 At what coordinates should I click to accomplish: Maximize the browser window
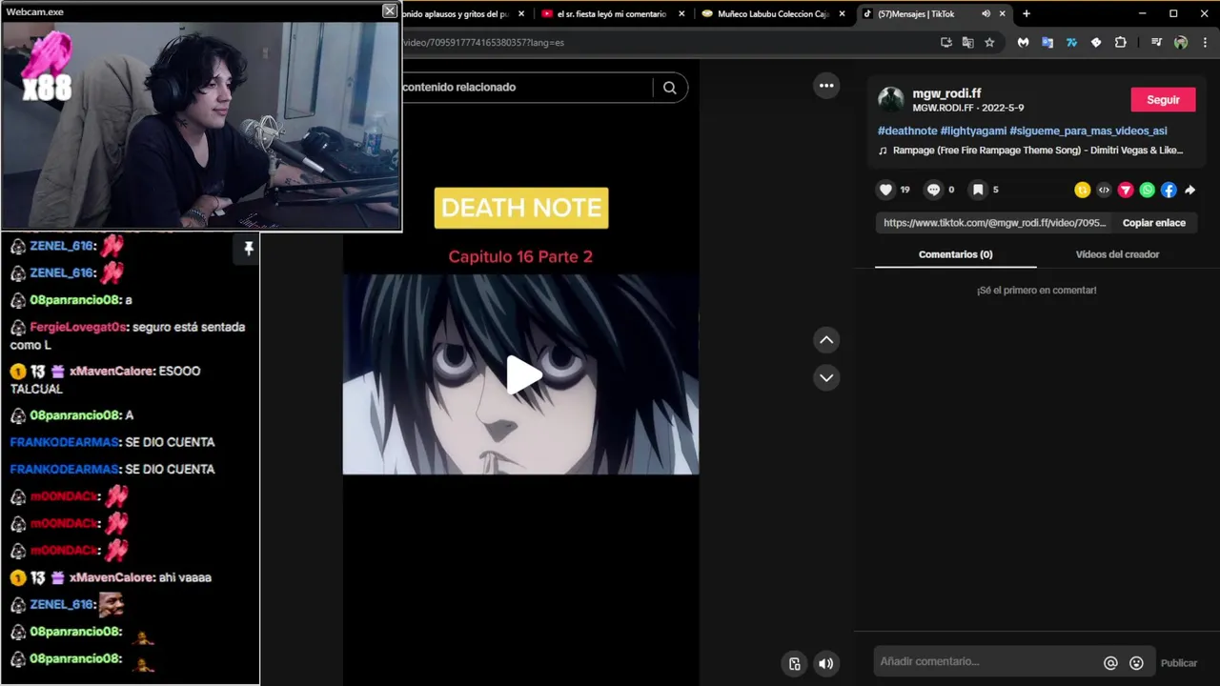click(1173, 13)
